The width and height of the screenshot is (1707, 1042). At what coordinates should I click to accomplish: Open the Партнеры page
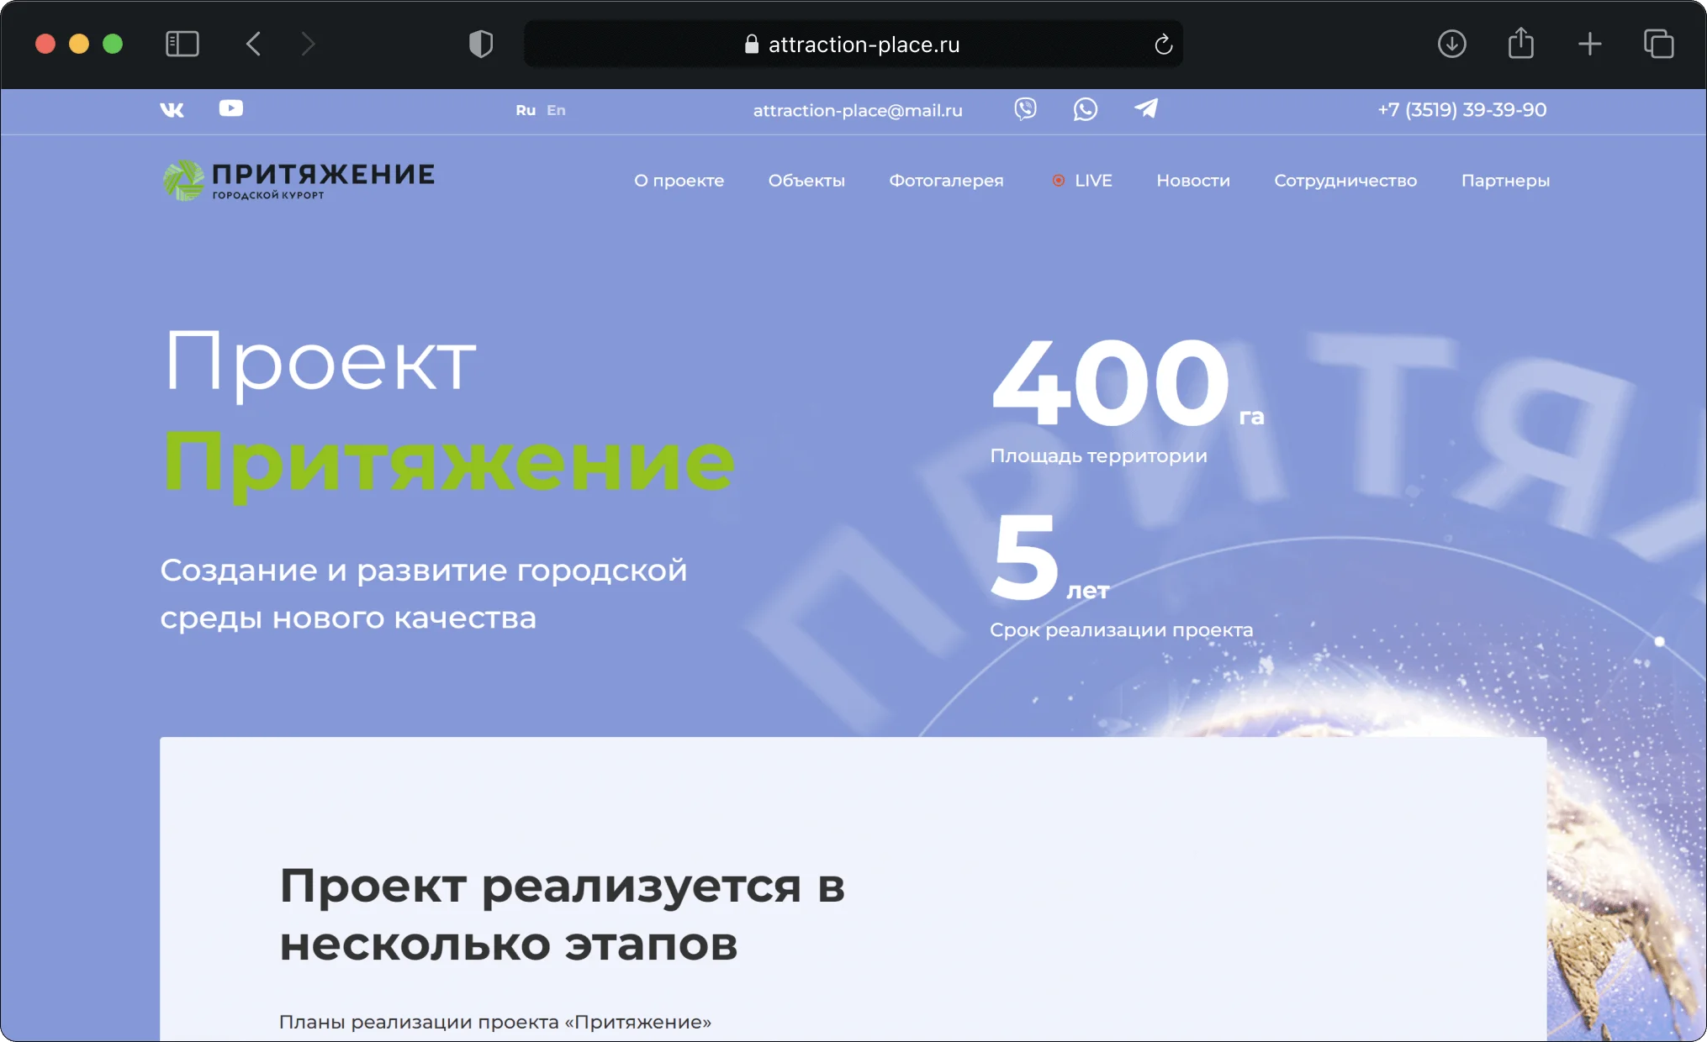click(1505, 181)
